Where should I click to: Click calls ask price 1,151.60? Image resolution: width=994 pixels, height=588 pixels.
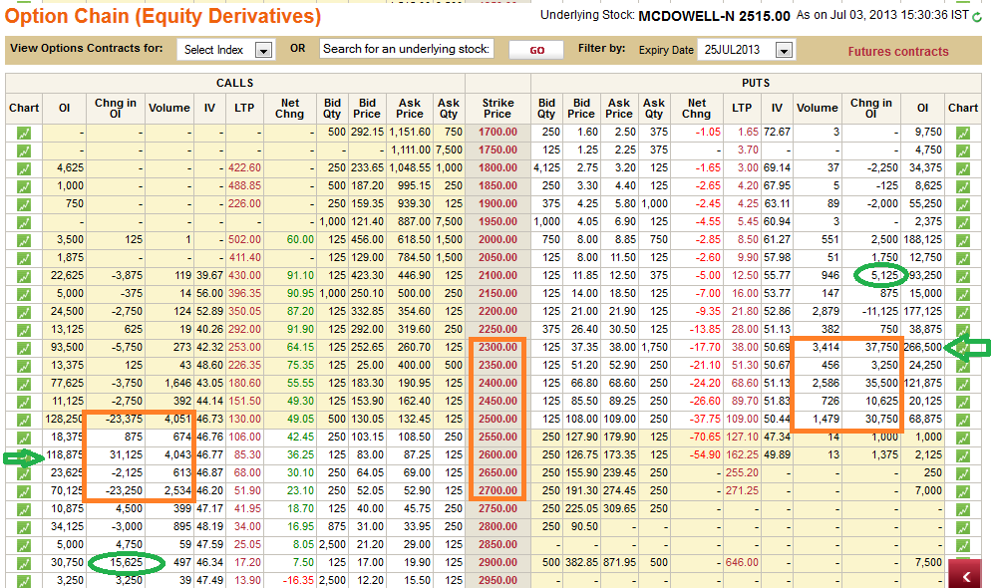(x=410, y=132)
